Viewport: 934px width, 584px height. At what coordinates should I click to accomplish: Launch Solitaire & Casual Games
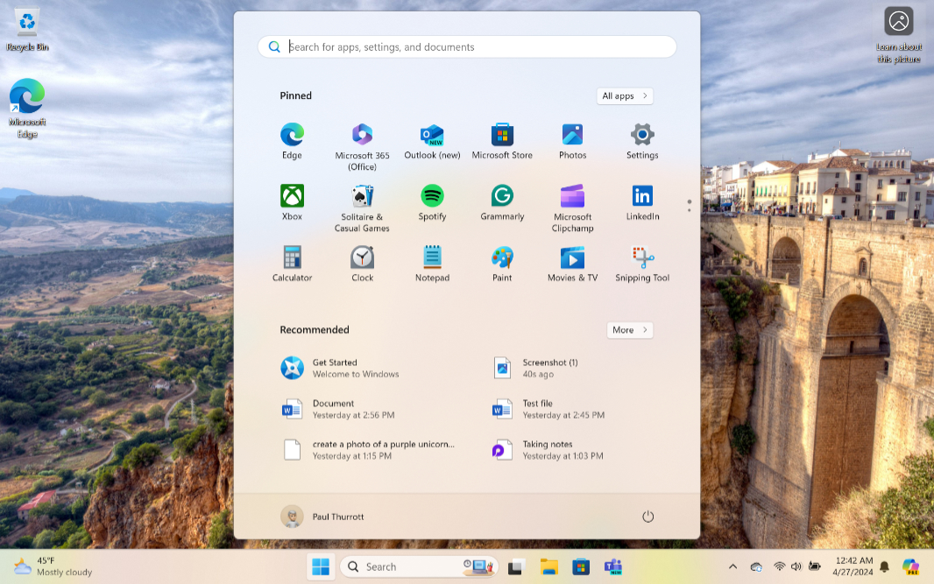pos(362,197)
